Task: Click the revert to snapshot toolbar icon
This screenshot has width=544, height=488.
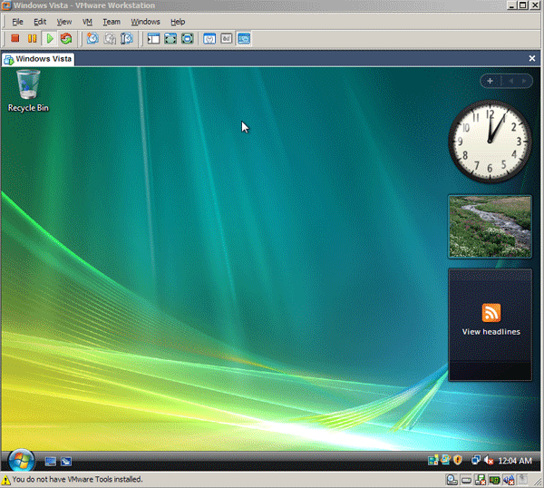Action: click(x=110, y=38)
